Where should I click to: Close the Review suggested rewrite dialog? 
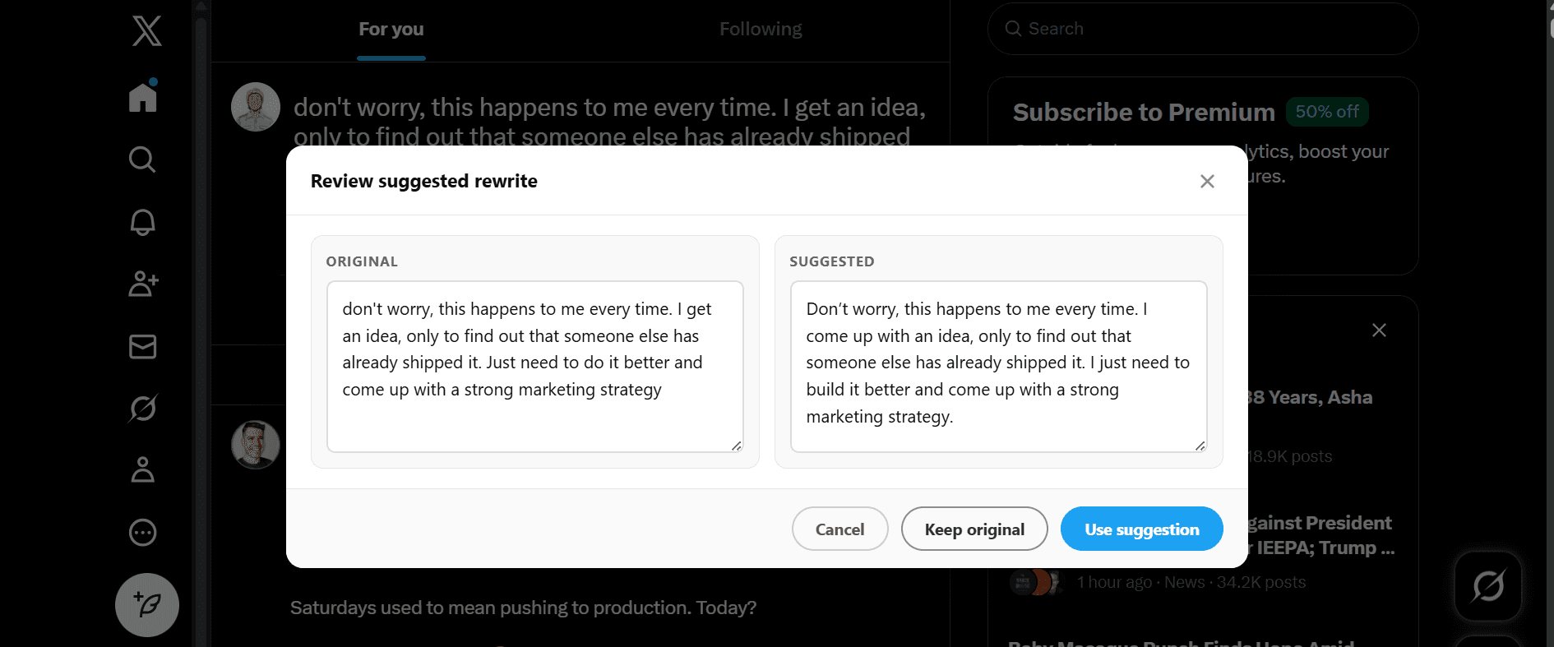pos(1206,181)
